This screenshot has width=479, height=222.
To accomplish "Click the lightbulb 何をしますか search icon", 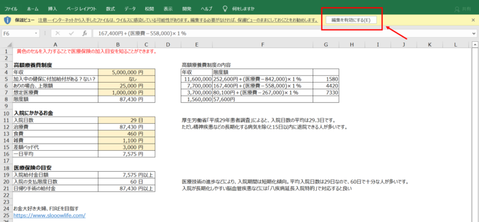I will (226, 8).
